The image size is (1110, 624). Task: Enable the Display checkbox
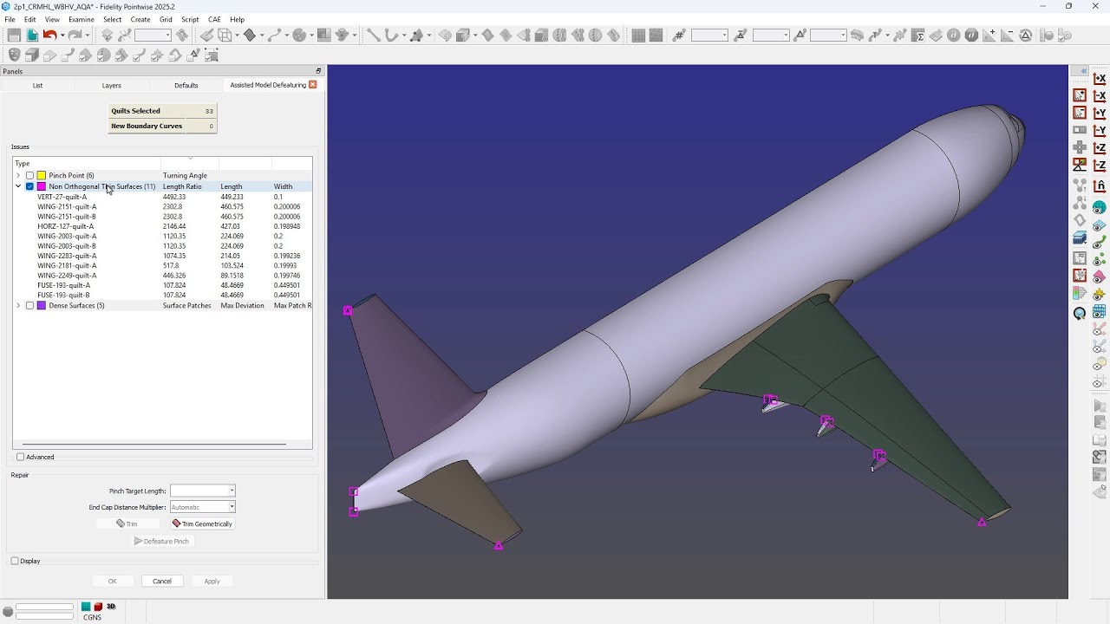pyautogui.click(x=15, y=561)
